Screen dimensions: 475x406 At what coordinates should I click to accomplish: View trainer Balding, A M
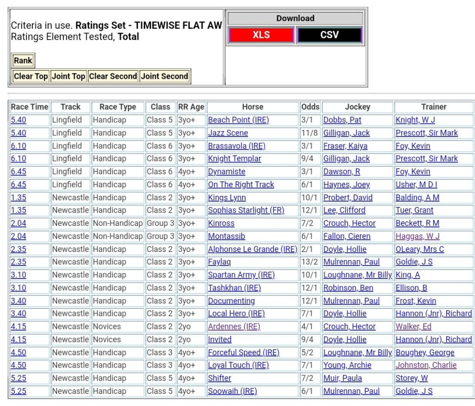click(417, 198)
